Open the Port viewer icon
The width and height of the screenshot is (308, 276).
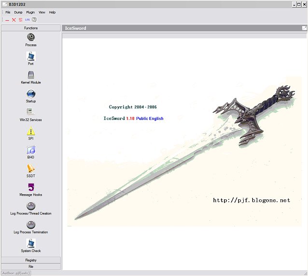pyautogui.click(x=31, y=56)
